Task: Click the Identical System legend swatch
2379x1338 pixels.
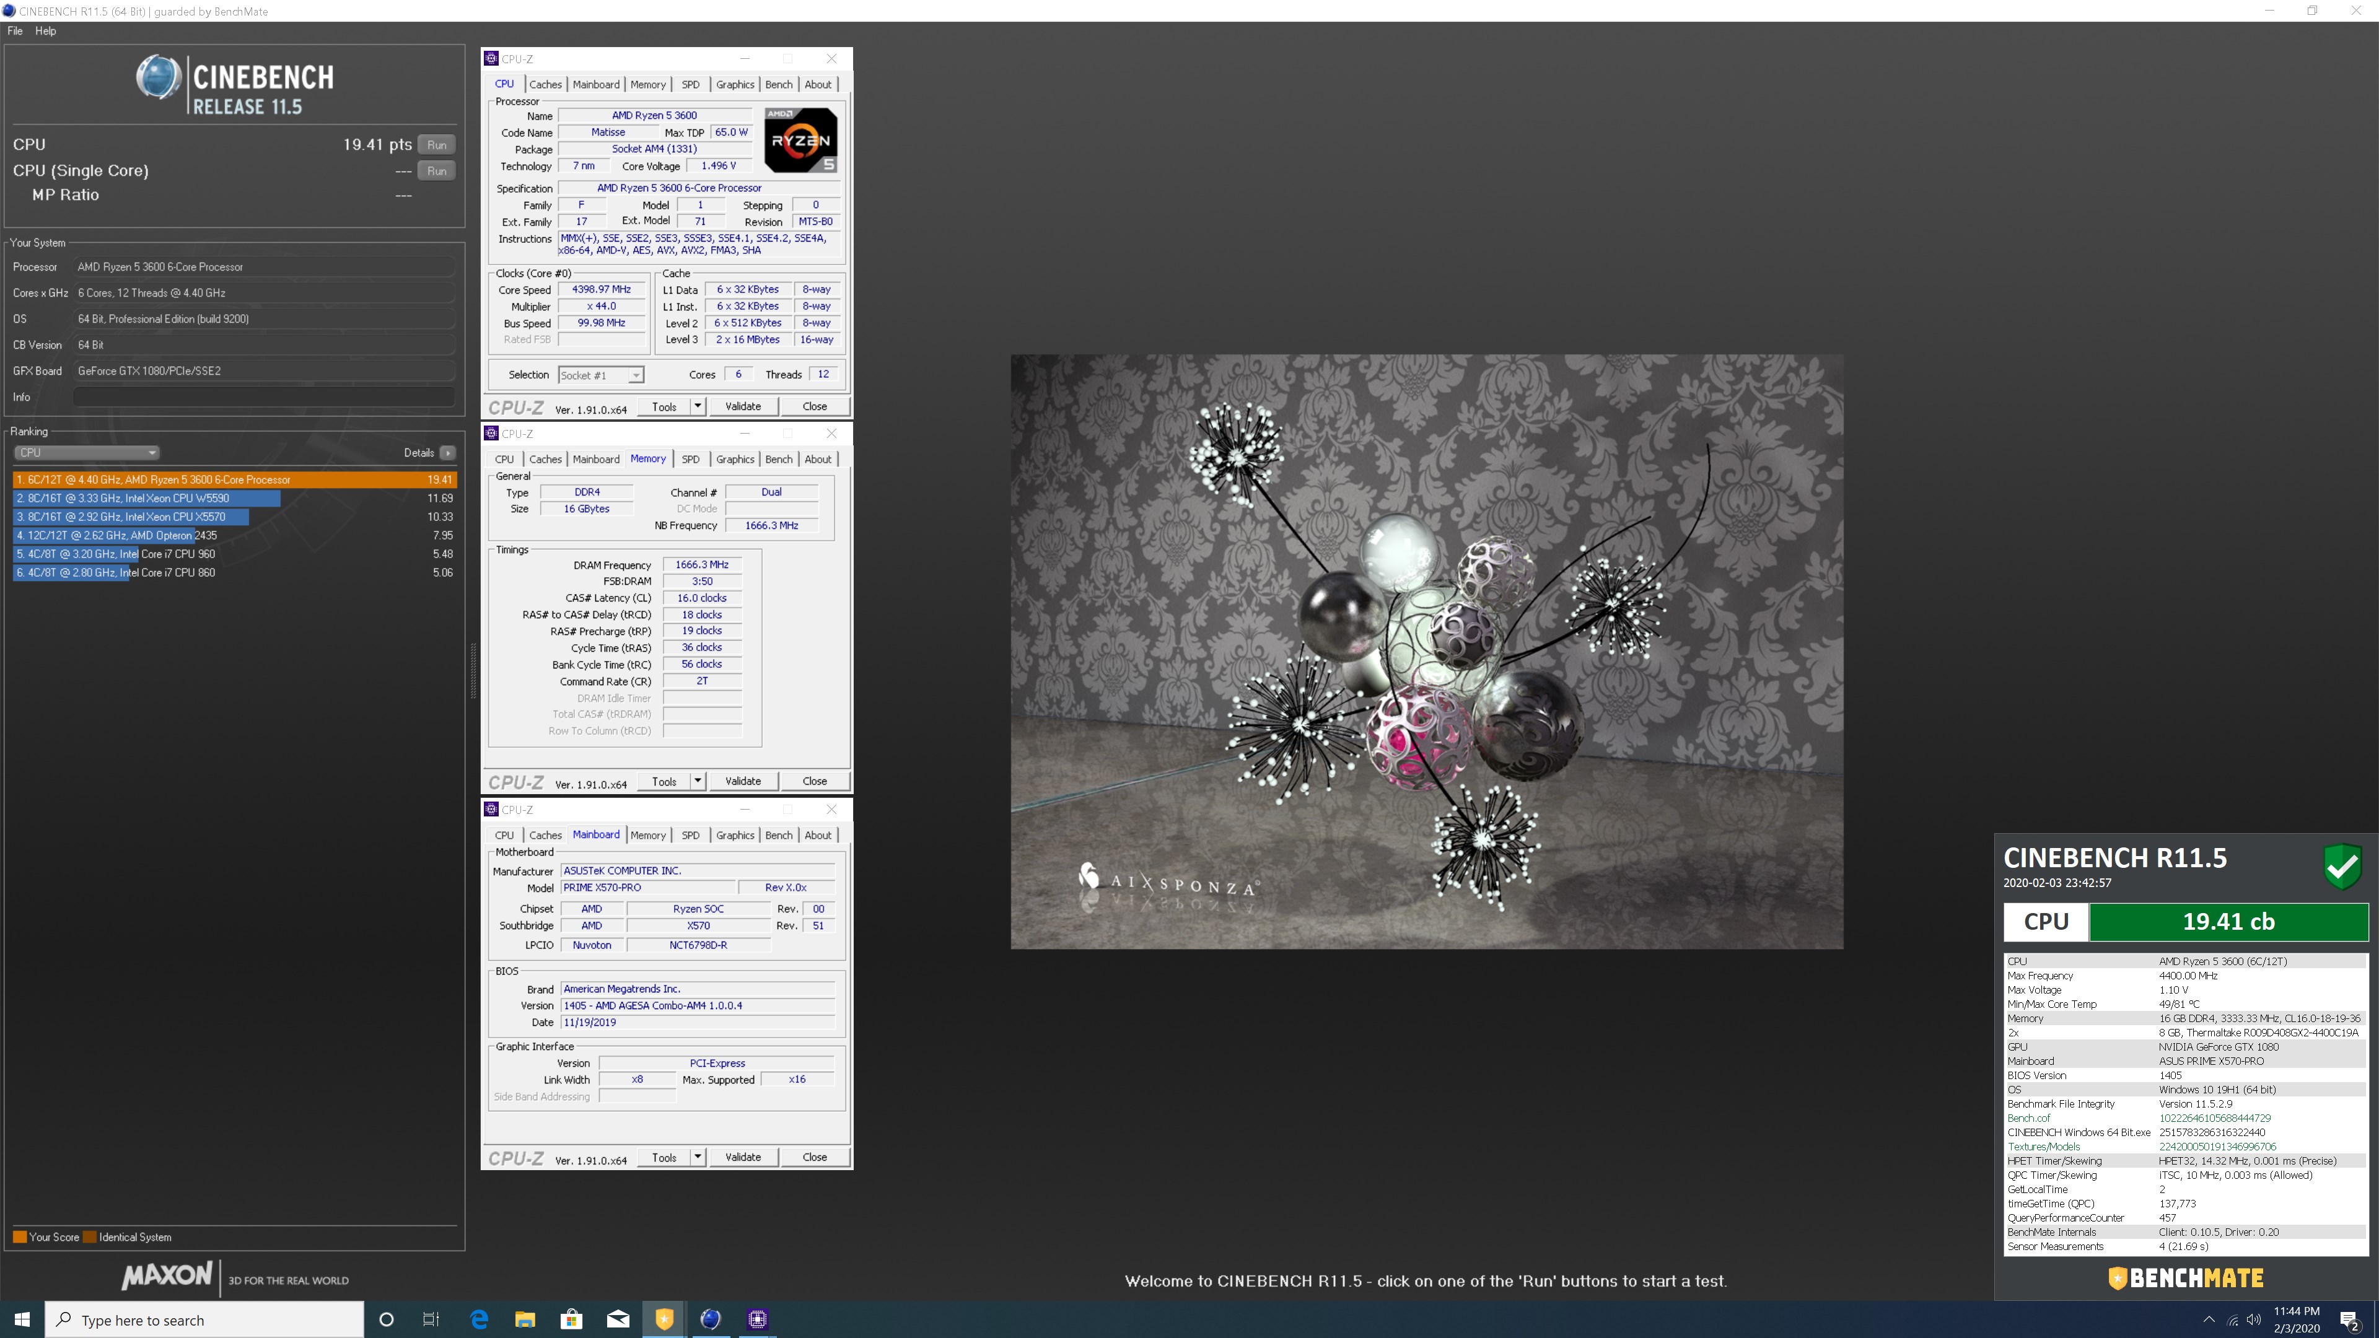Action: (90, 1238)
